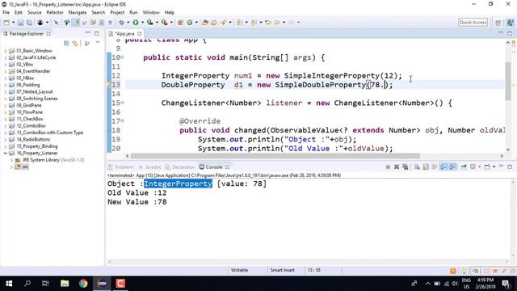This screenshot has height=291, width=517.
Task: Select the 13_ComboBox with Custom Type project
Action: click(49, 133)
